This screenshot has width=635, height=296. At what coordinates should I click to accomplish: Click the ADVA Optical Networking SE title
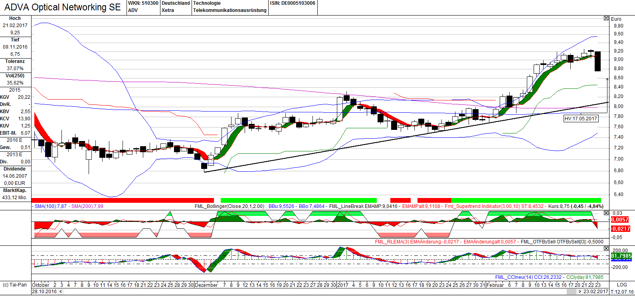(63, 7)
